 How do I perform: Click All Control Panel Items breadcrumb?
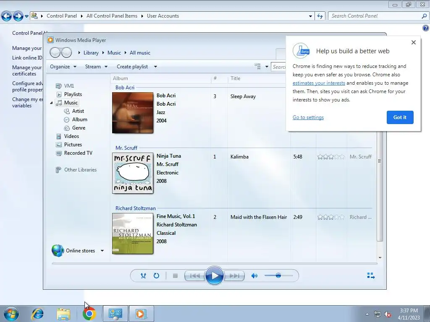tap(112, 16)
